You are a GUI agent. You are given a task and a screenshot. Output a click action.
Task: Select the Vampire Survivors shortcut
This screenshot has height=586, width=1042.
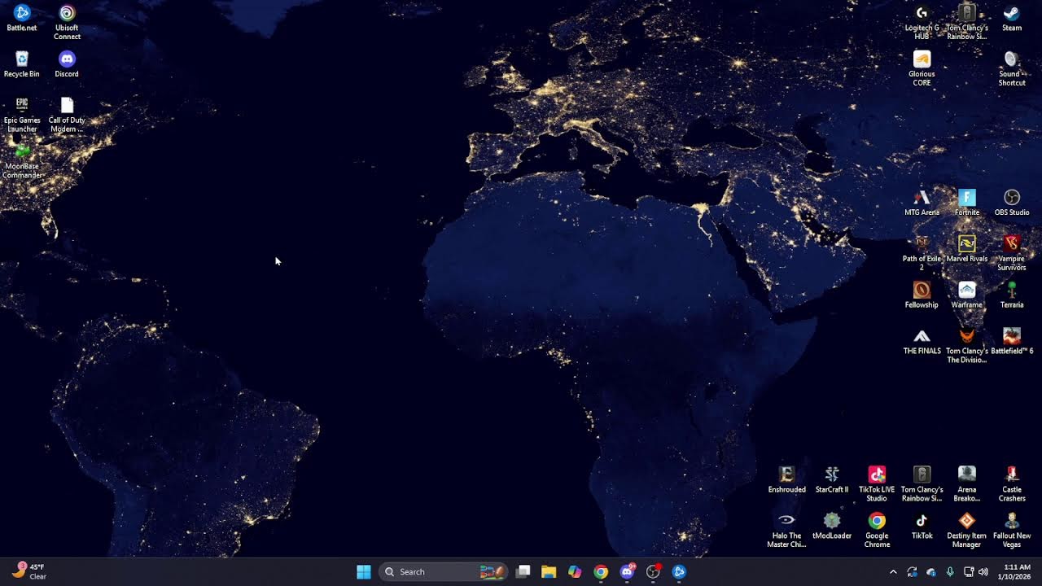pyautogui.click(x=1012, y=253)
